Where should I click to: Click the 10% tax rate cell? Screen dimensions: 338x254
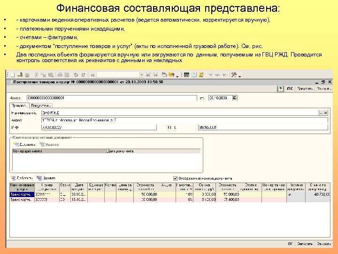coord(184,194)
